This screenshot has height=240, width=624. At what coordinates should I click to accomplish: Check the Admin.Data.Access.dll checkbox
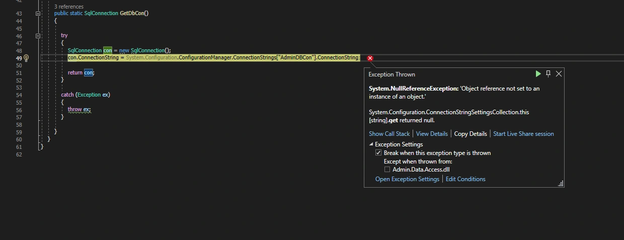[387, 170]
